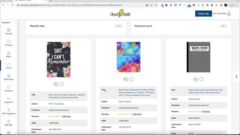Click the browser address bar

[79, 5]
